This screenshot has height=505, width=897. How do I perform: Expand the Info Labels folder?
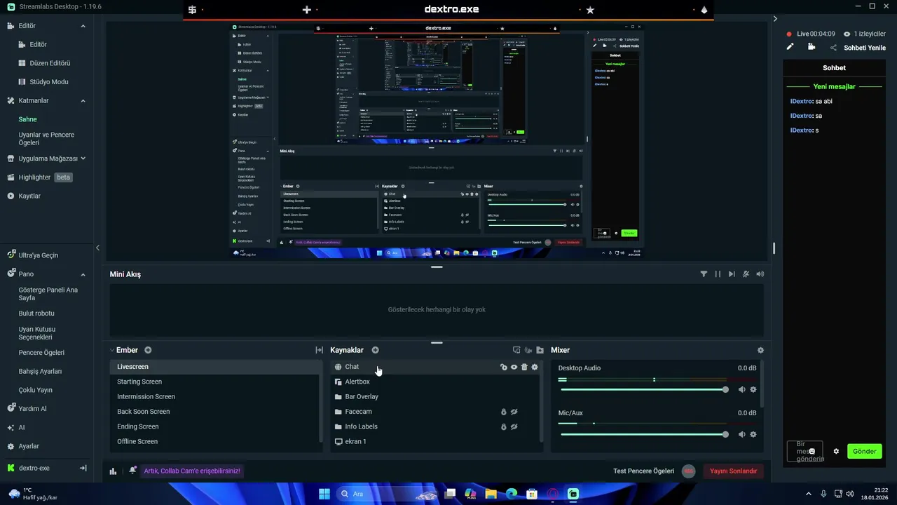338,426
